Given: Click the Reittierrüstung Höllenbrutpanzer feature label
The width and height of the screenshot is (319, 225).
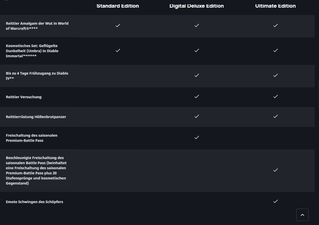Looking at the screenshot, I should 36,117.
